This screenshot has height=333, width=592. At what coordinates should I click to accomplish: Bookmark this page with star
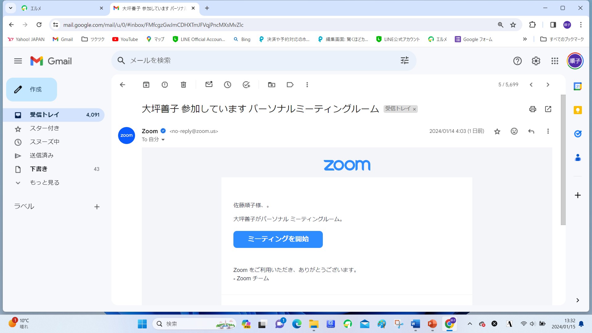pyautogui.click(x=513, y=25)
